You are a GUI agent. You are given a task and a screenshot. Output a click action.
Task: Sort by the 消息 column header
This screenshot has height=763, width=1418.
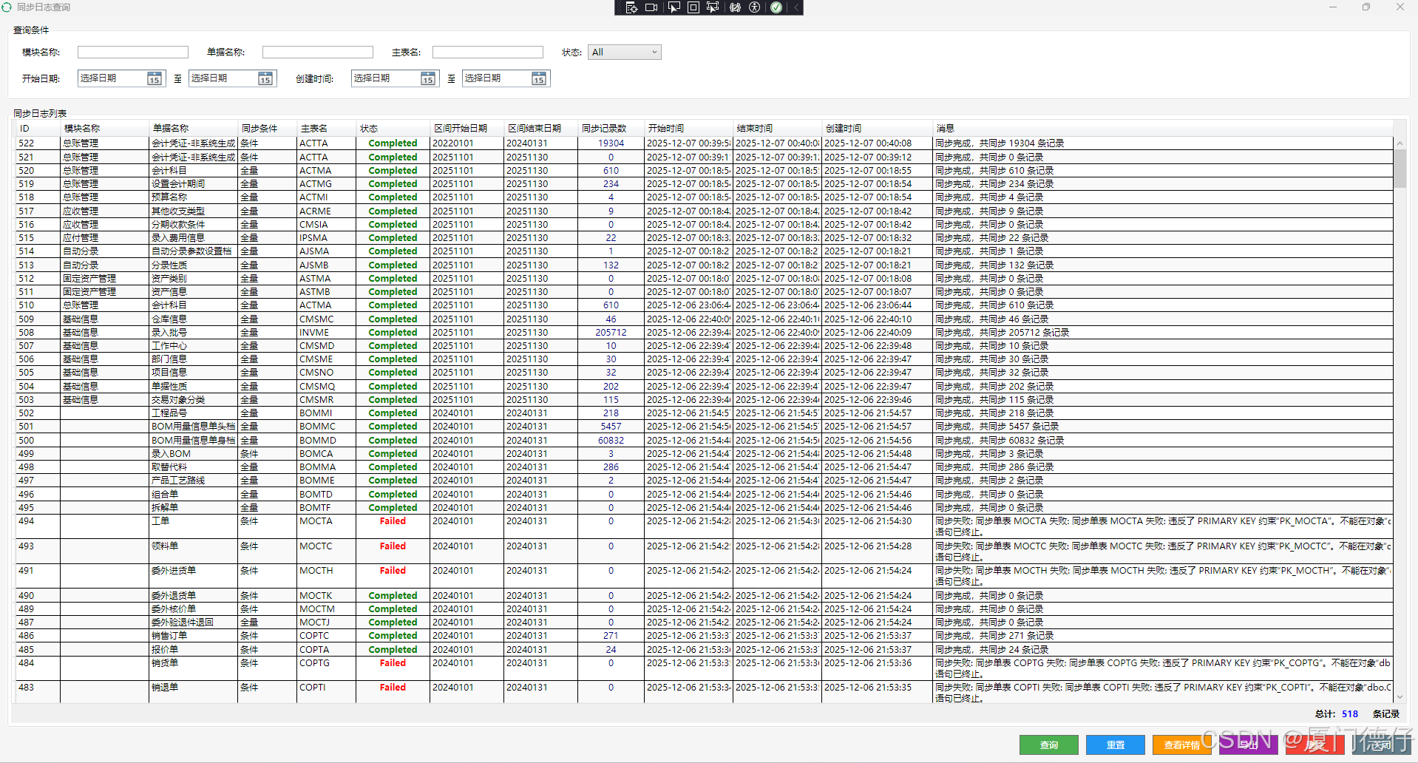coord(1163,128)
